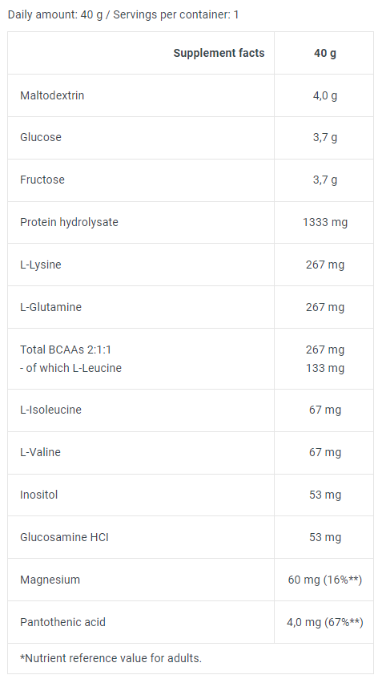The image size is (378, 679).
Task: Select the Glucosamine HCl label
Action: pyautogui.click(x=64, y=537)
